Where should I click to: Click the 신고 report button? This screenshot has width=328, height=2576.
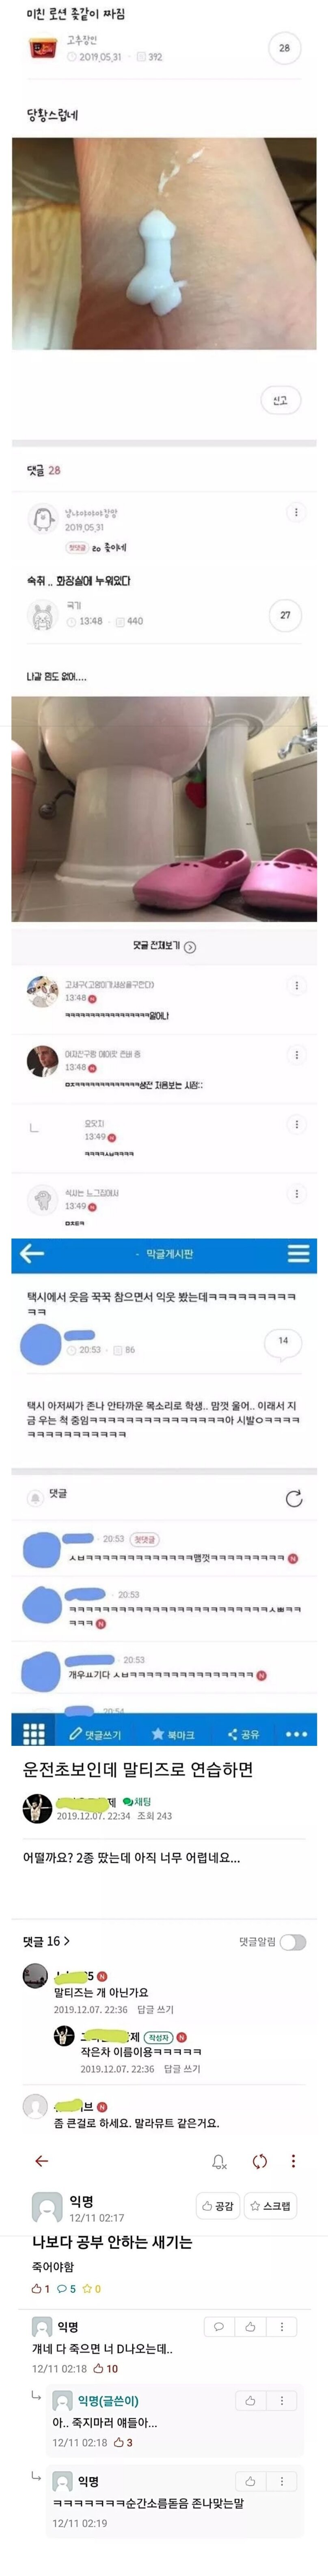280,400
